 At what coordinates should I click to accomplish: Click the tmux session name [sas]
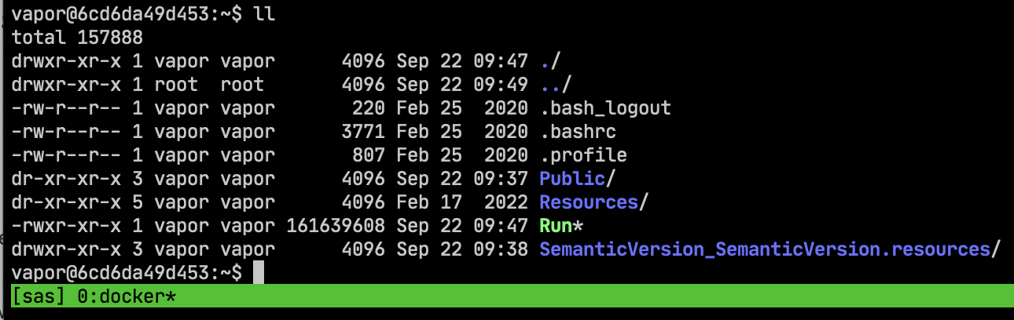coord(39,296)
